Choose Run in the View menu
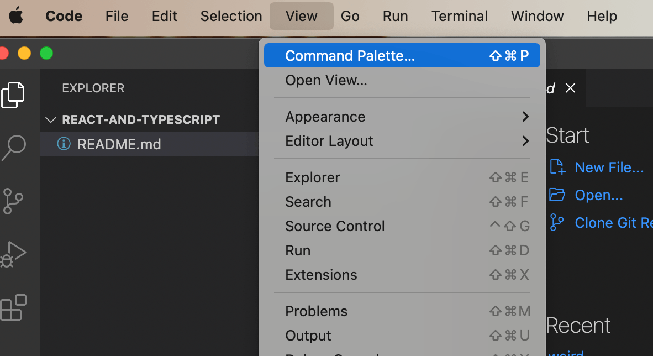653x356 pixels. pyautogui.click(x=402, y=250)
